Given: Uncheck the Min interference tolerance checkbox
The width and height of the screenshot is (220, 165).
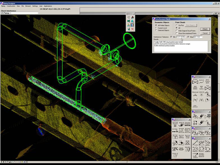Looking at the screenshot, I should click(x=171, y=37).
